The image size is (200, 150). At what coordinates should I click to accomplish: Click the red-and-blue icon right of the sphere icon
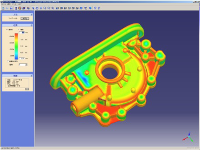point(24,8)
